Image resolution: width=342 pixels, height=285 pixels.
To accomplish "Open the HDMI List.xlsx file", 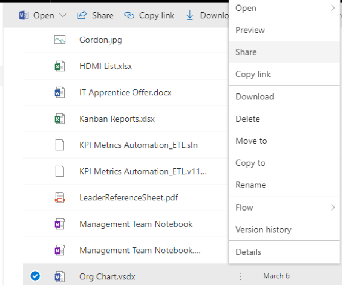I will [106, 66].
